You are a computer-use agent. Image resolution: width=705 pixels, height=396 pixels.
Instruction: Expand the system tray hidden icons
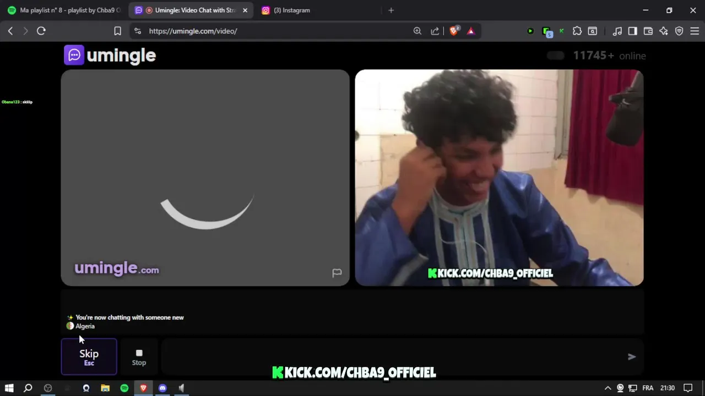coord(608,388)
